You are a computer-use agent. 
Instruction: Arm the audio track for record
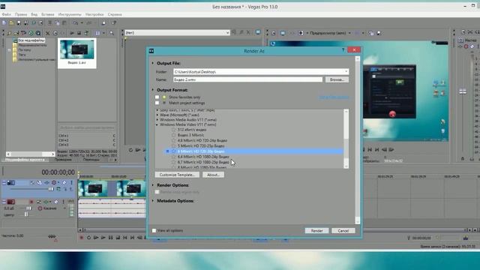(x=31, y=202)
